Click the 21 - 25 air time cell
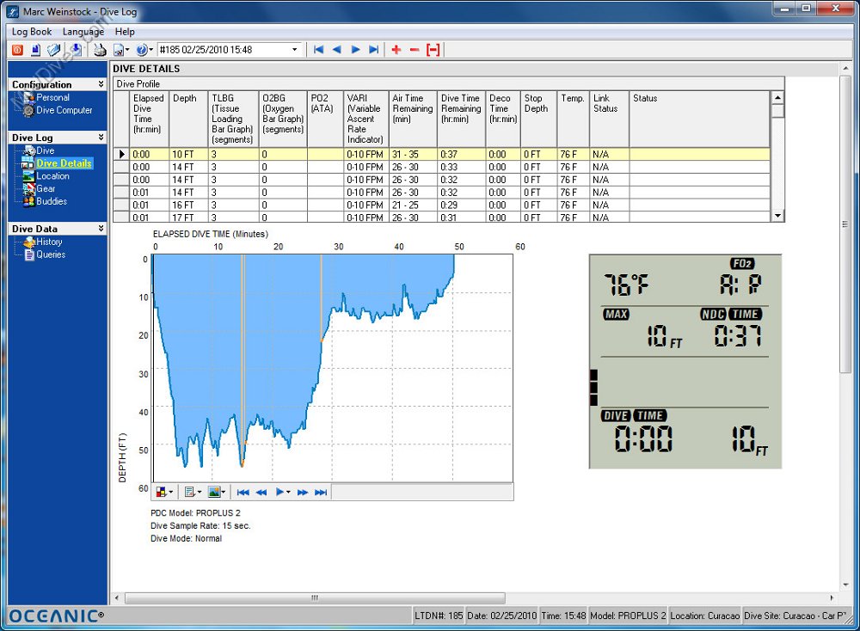The height and width of the screenshot is (631, 860). tap(413, 205)
